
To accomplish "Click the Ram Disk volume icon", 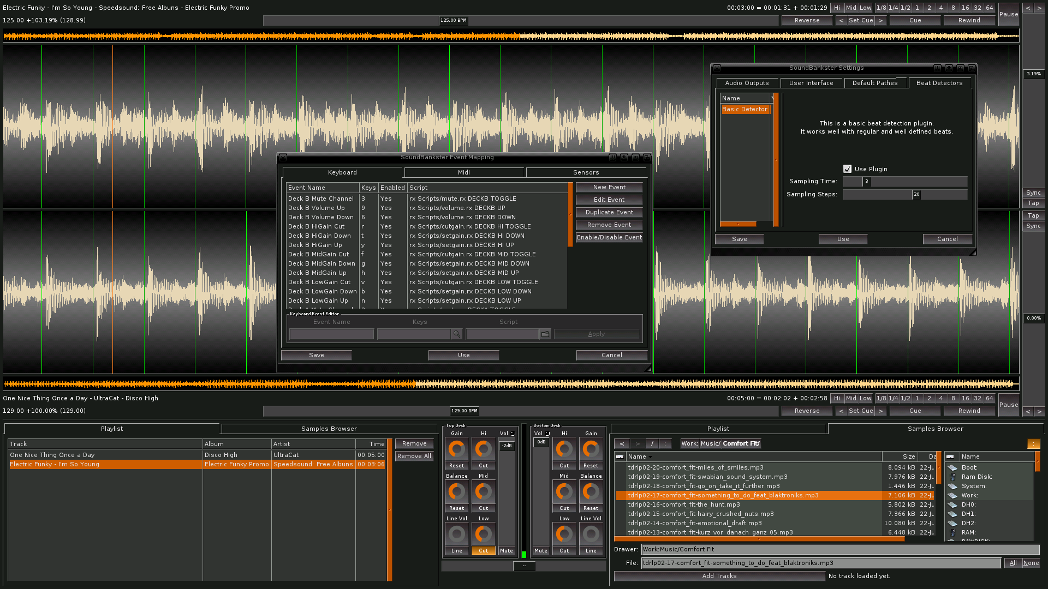I will pyautogui.click(x=952, y=477).
